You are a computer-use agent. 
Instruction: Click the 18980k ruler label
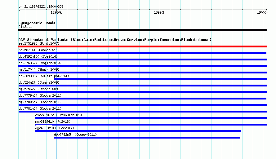(56, 12)
